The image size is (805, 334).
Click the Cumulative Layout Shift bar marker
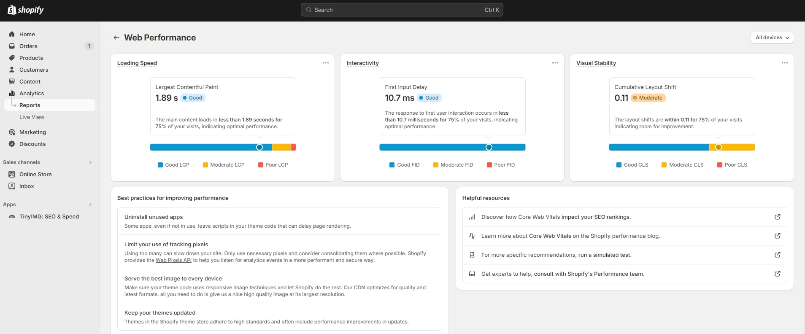click(718, 147)
